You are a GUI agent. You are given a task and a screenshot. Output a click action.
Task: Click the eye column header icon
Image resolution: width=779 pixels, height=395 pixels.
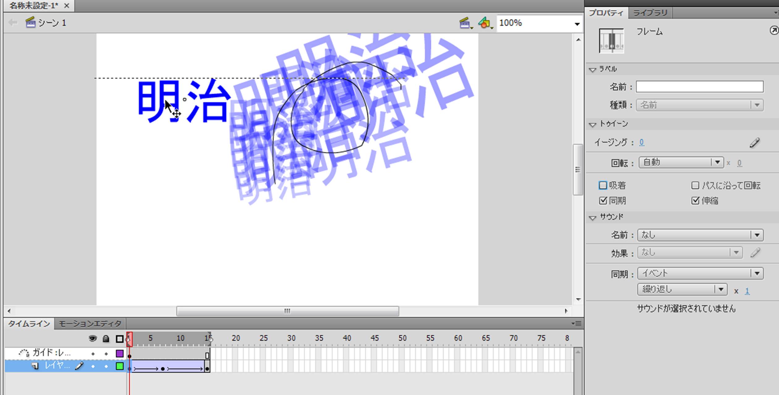click(92, 339)
